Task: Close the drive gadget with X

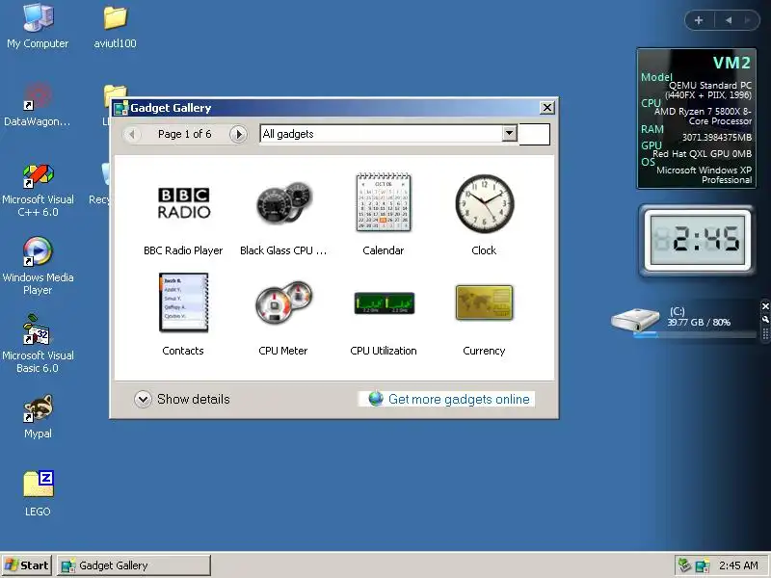Action: point(765,306)
